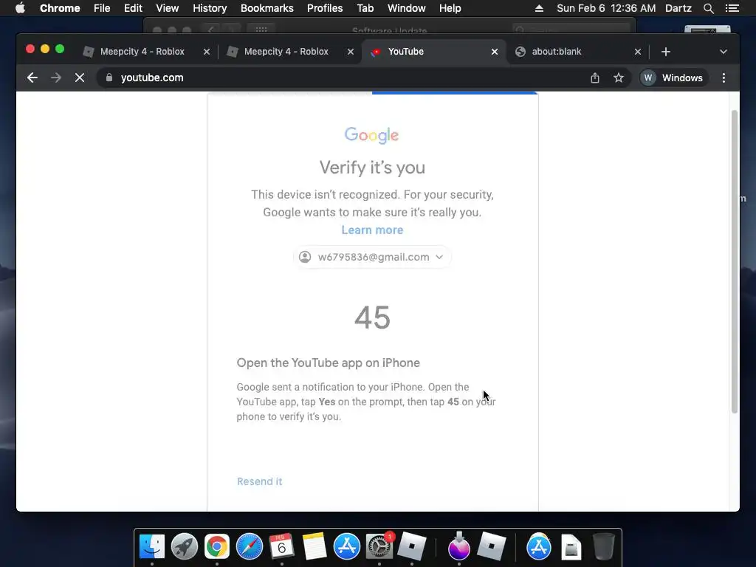This screenshot has width=756, height=567.
Task: Open the App Store icon beside the file stack
Action: (x=538, y=546)
